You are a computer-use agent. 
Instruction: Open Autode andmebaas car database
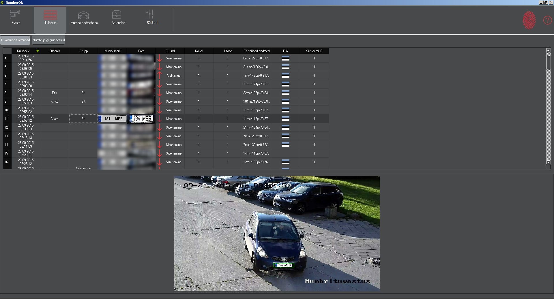click(x=84, y=18)
